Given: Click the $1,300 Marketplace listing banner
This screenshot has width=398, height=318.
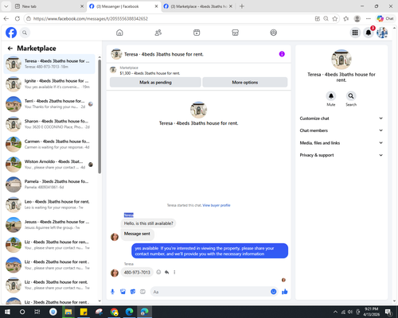Looking at the screenshot, I should pos(198,71).
